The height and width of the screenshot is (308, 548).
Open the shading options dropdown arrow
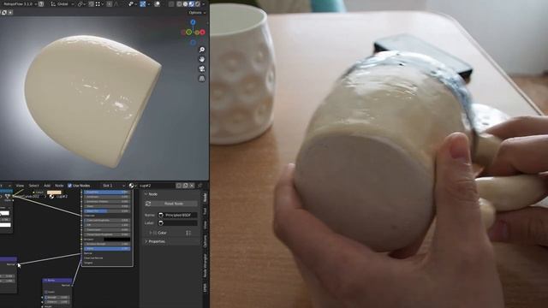tap(204, 4)
